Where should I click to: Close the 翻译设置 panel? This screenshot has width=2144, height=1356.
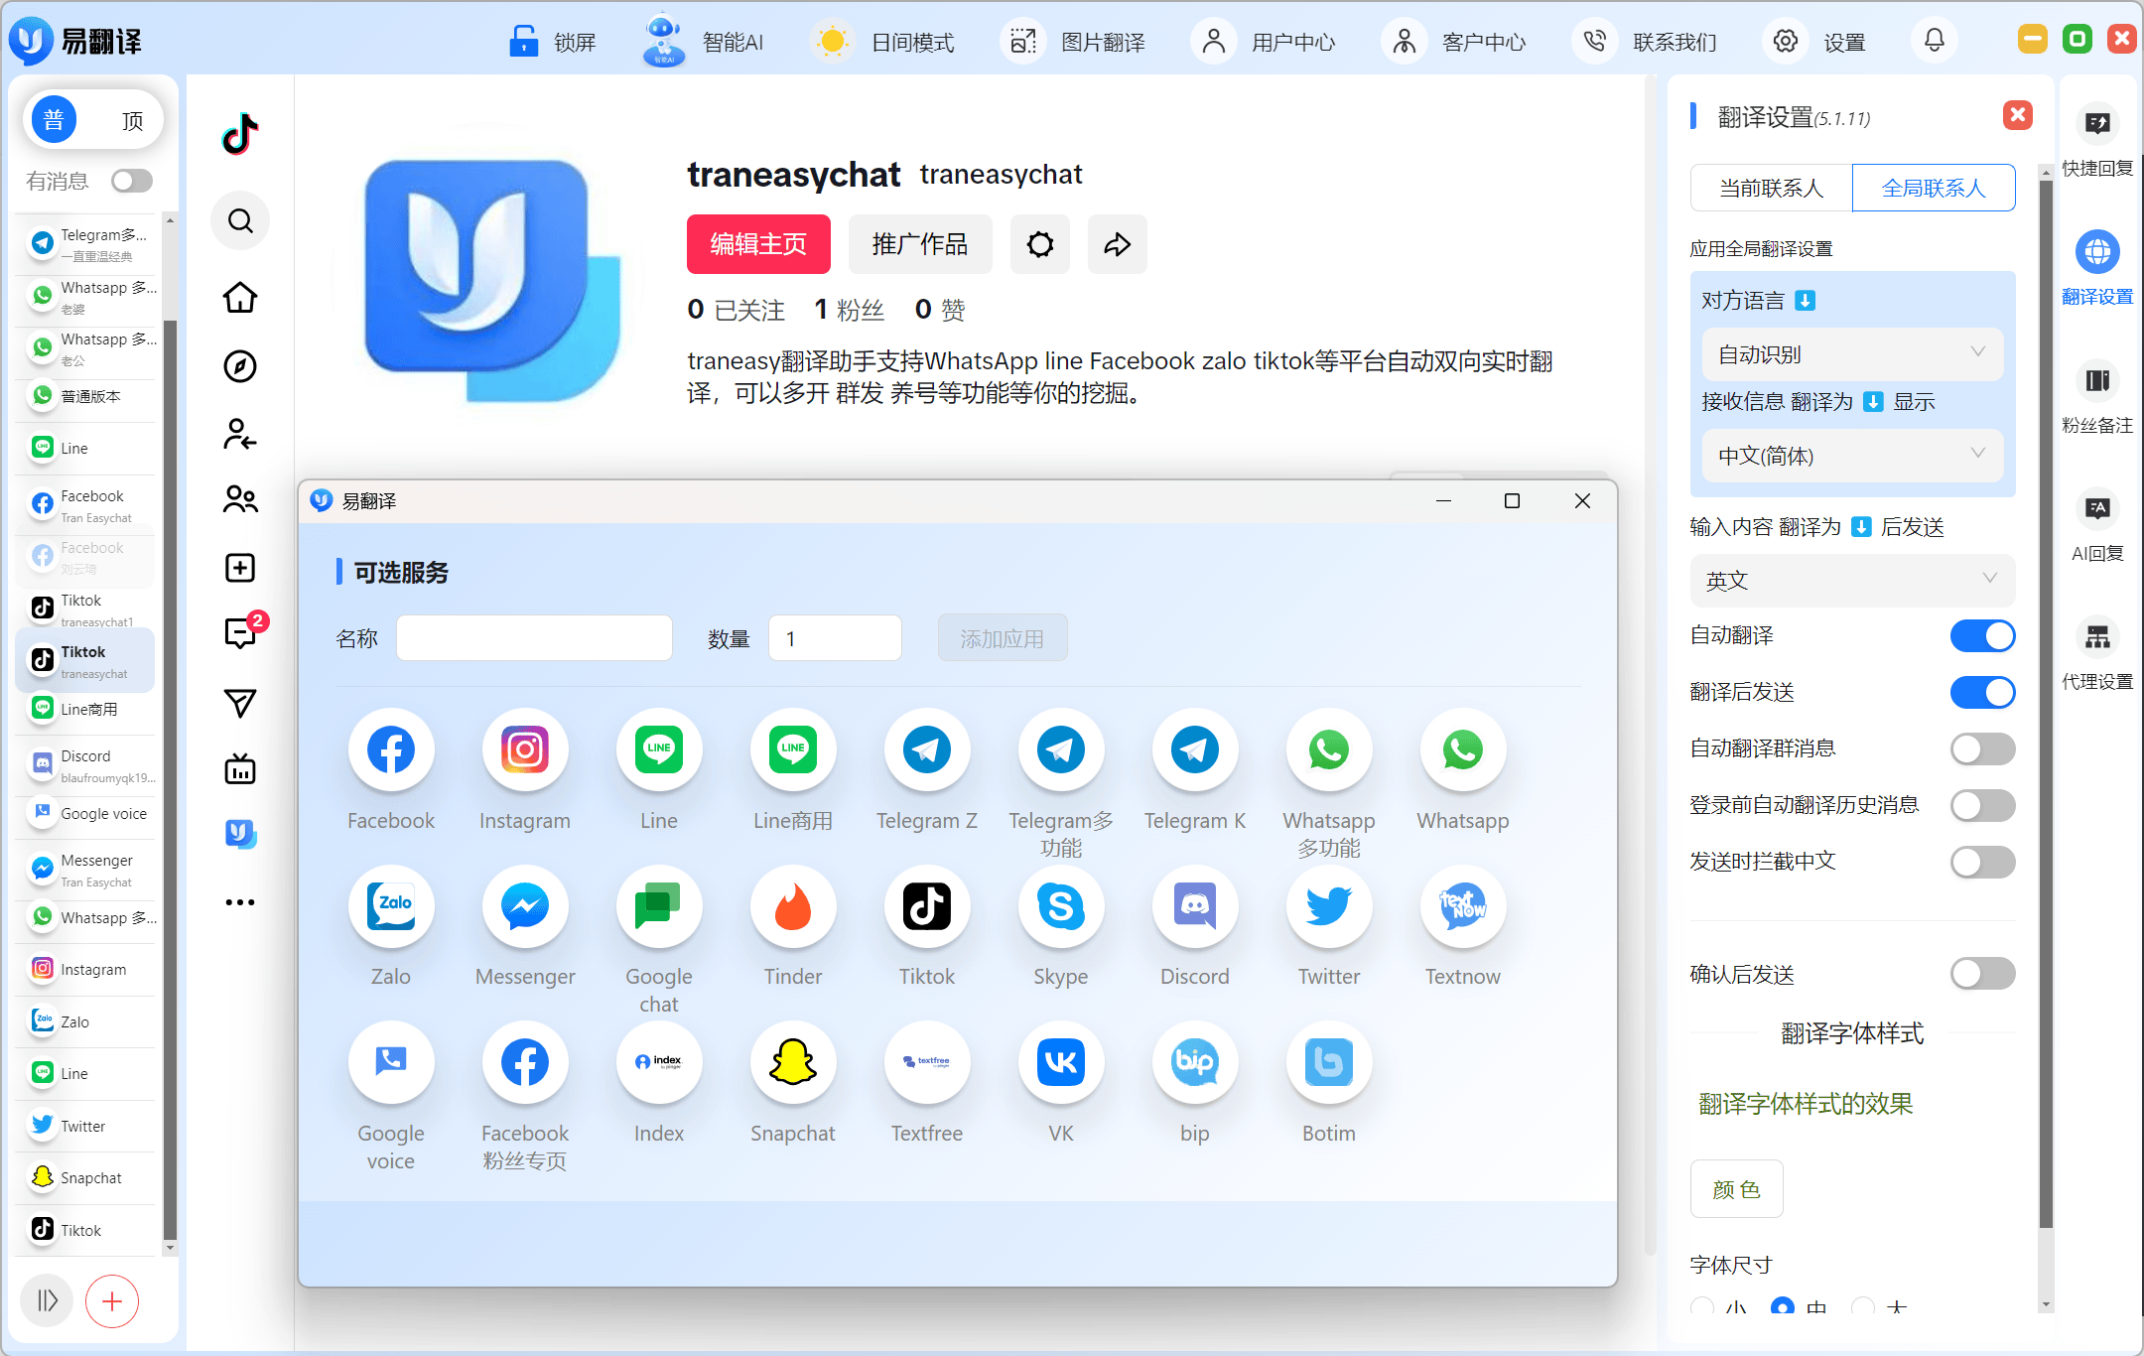[x=2017, y=115]
